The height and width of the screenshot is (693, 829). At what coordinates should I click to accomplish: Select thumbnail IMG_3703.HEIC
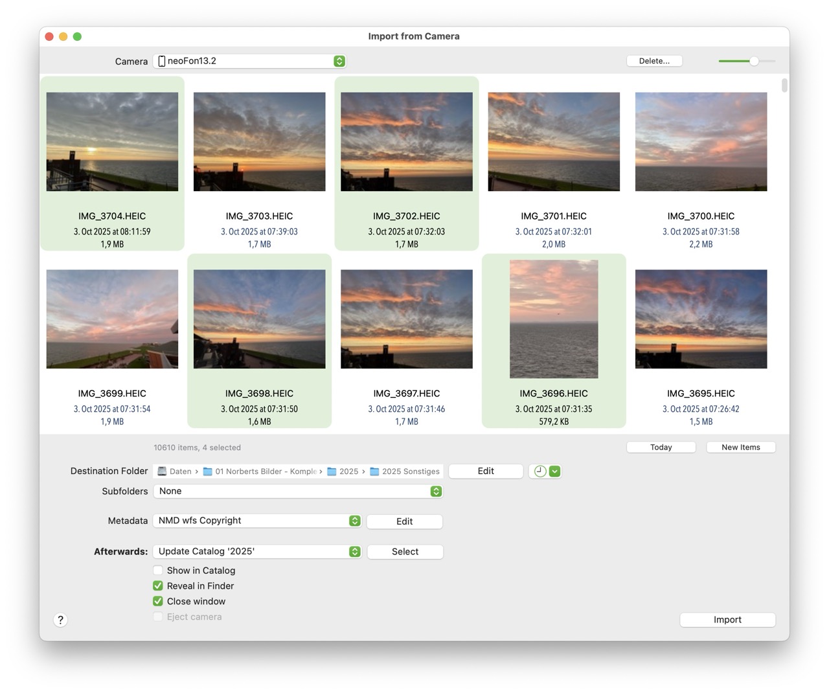259,142
